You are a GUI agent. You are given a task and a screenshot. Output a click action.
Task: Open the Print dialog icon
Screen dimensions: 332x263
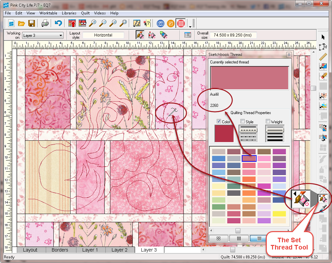click(45, 23)
